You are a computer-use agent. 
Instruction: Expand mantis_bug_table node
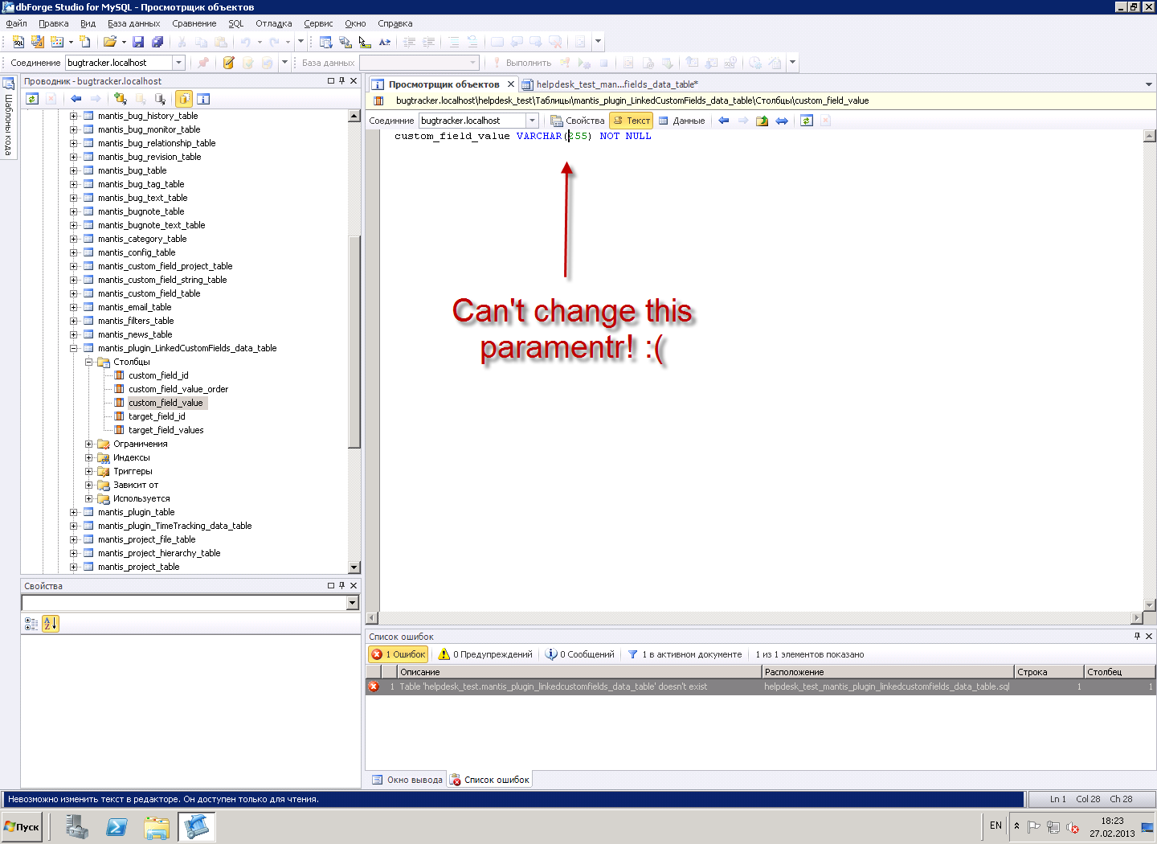[x=74, y=170]
